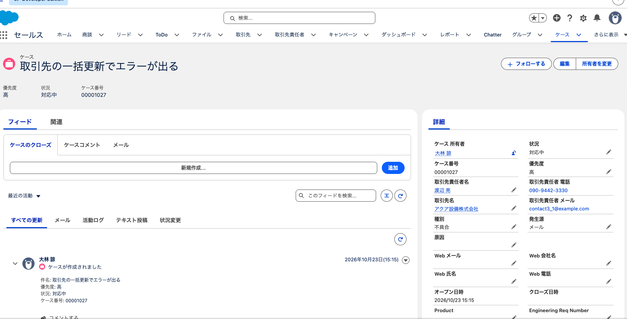
Task: Edit the Web 会社名 pencil icon
Action: pos(609,263)
